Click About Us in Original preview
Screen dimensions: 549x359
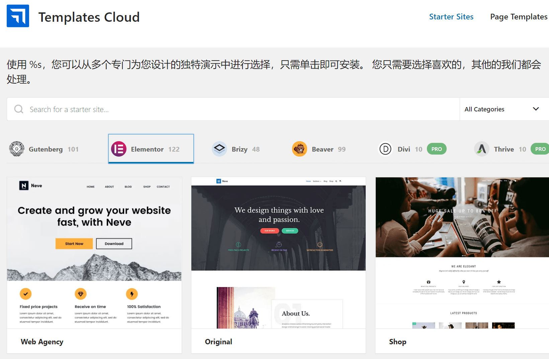click(x=296, y=313)
